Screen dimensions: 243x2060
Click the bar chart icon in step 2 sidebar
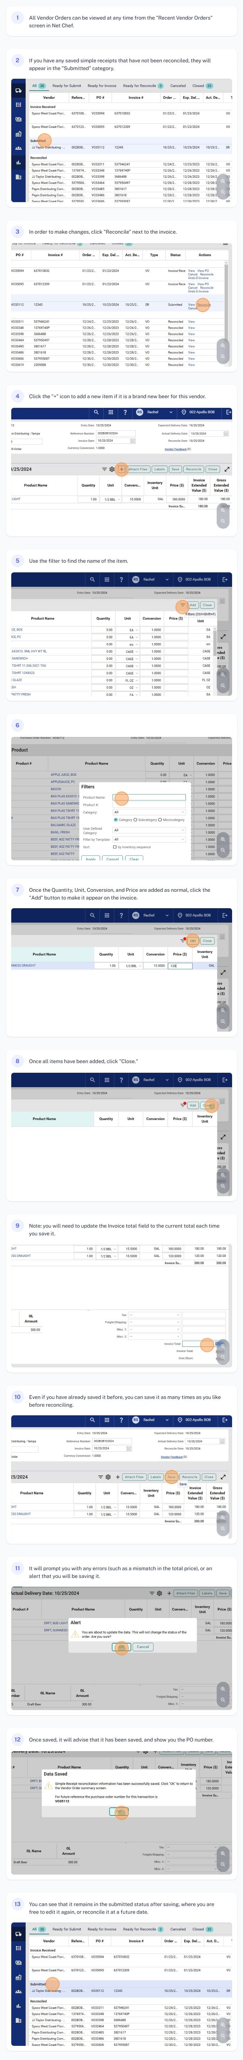pos(18,162)
